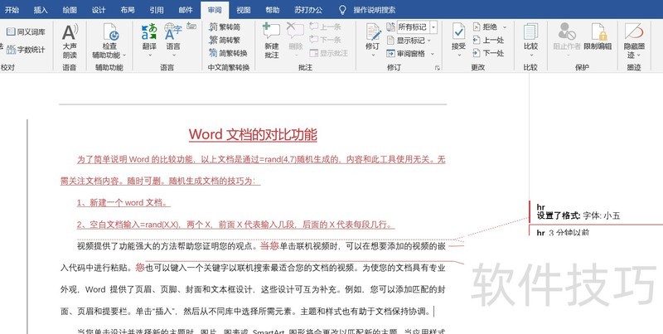This screenshot has height=334, width=663.
Task: Click the 操作说明搜索 search box
Action: pyautogui.click(x=375, y=10)
